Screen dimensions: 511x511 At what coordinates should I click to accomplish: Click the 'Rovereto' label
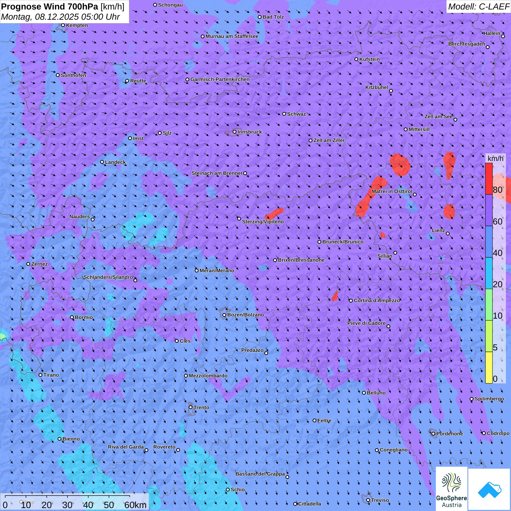(164, 447)
